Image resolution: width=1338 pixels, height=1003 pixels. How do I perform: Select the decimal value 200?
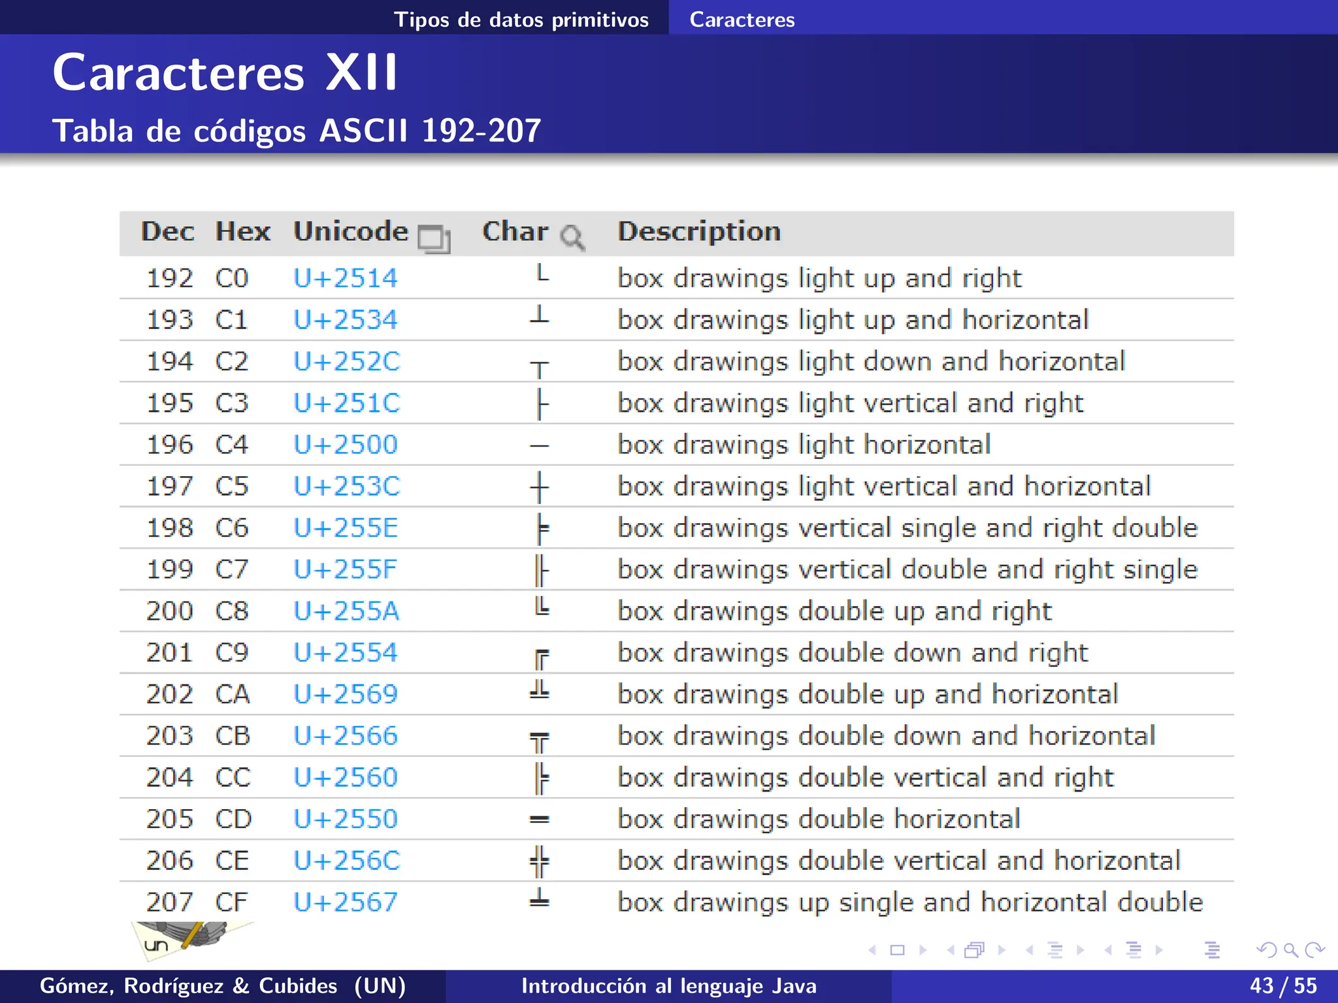170,611
